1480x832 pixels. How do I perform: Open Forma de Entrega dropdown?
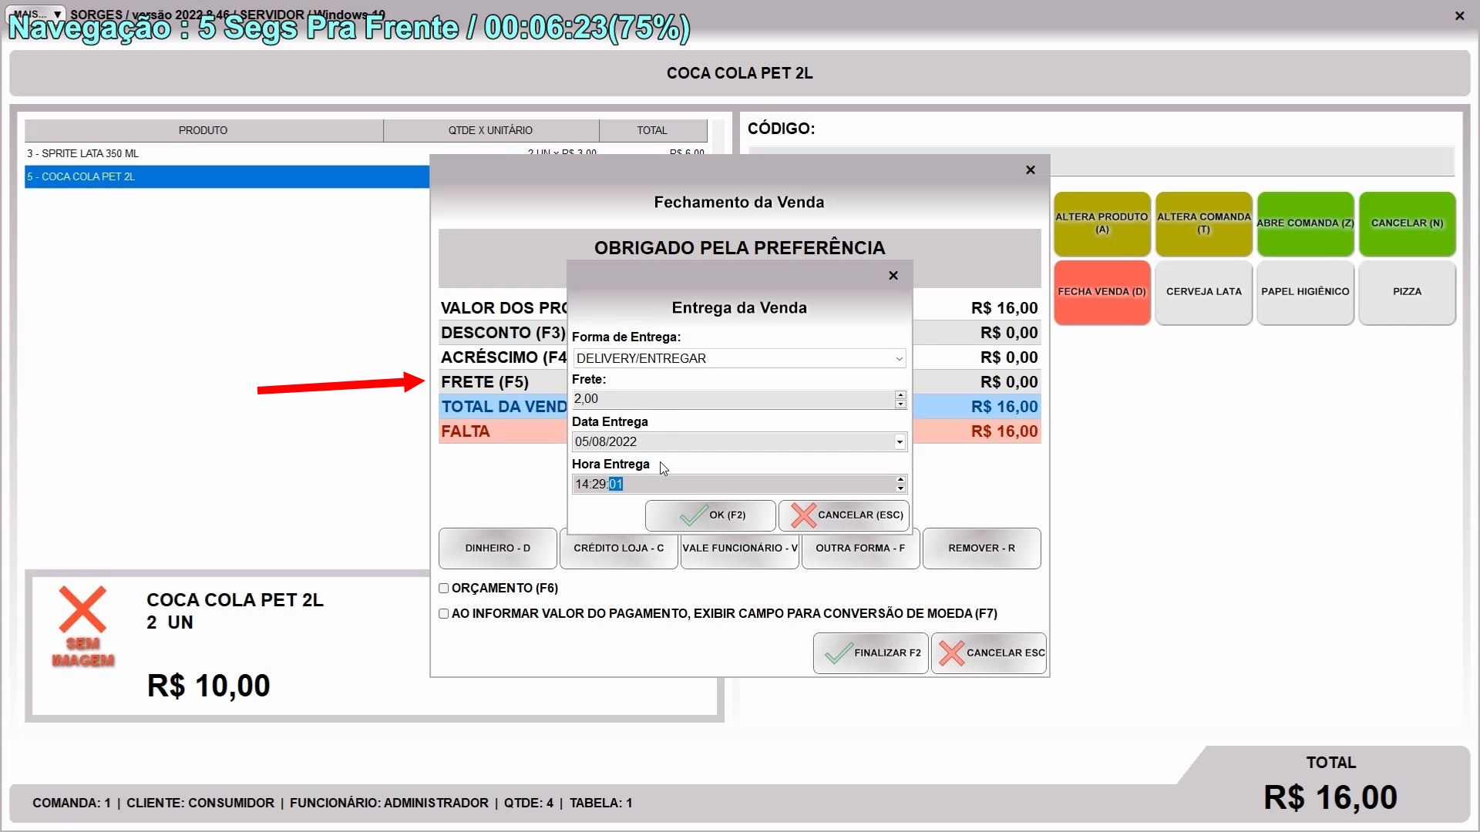click(899, 359)
